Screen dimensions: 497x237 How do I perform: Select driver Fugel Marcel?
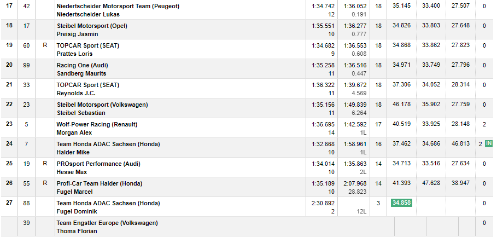point(74,192)
